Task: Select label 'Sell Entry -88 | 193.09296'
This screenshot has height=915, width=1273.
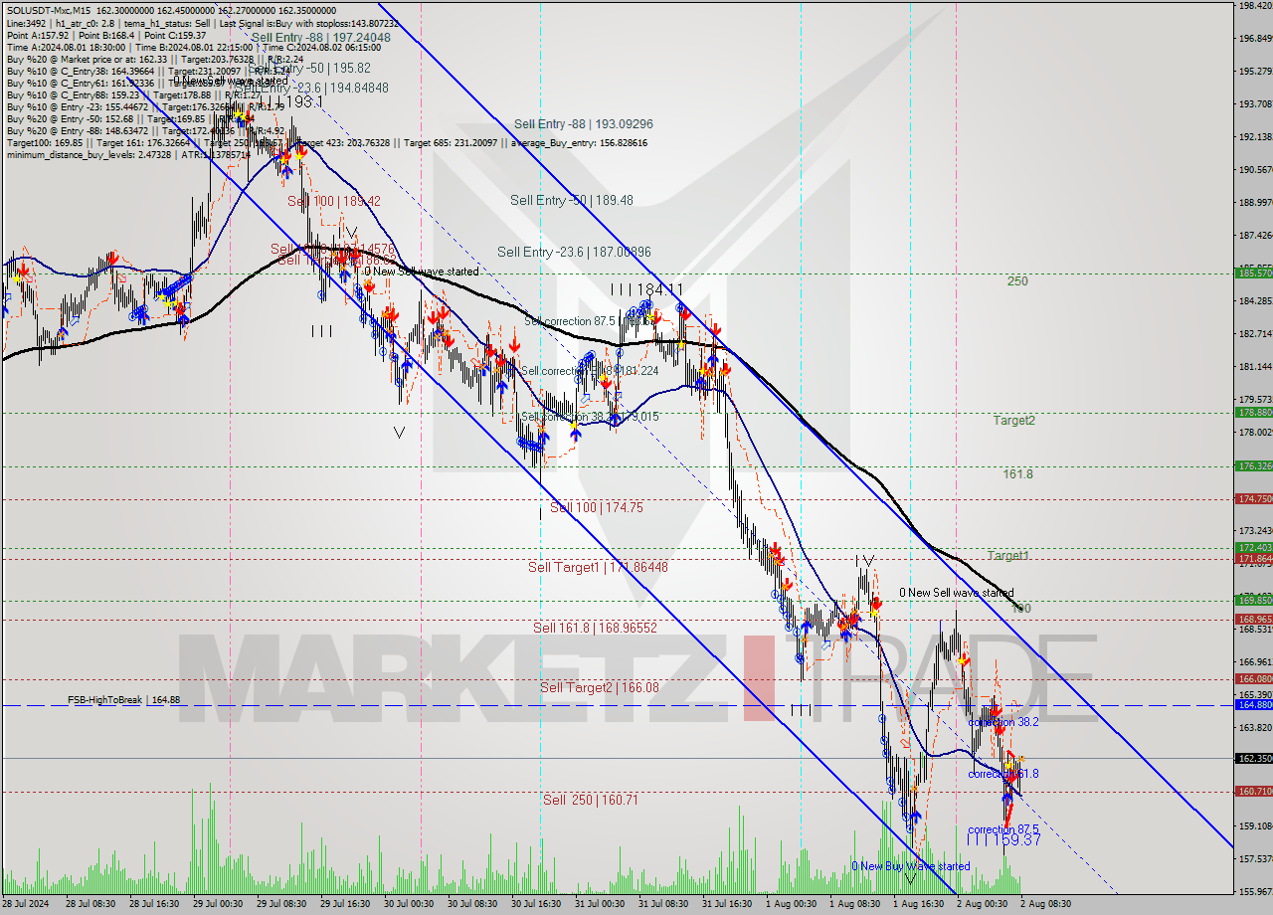Action: 584,124
